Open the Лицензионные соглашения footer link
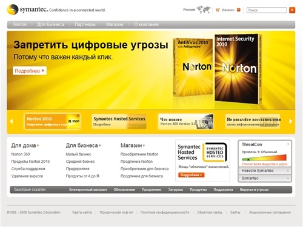 coord(270,212)
